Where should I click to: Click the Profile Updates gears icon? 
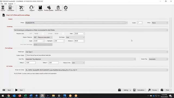point(49,8)
